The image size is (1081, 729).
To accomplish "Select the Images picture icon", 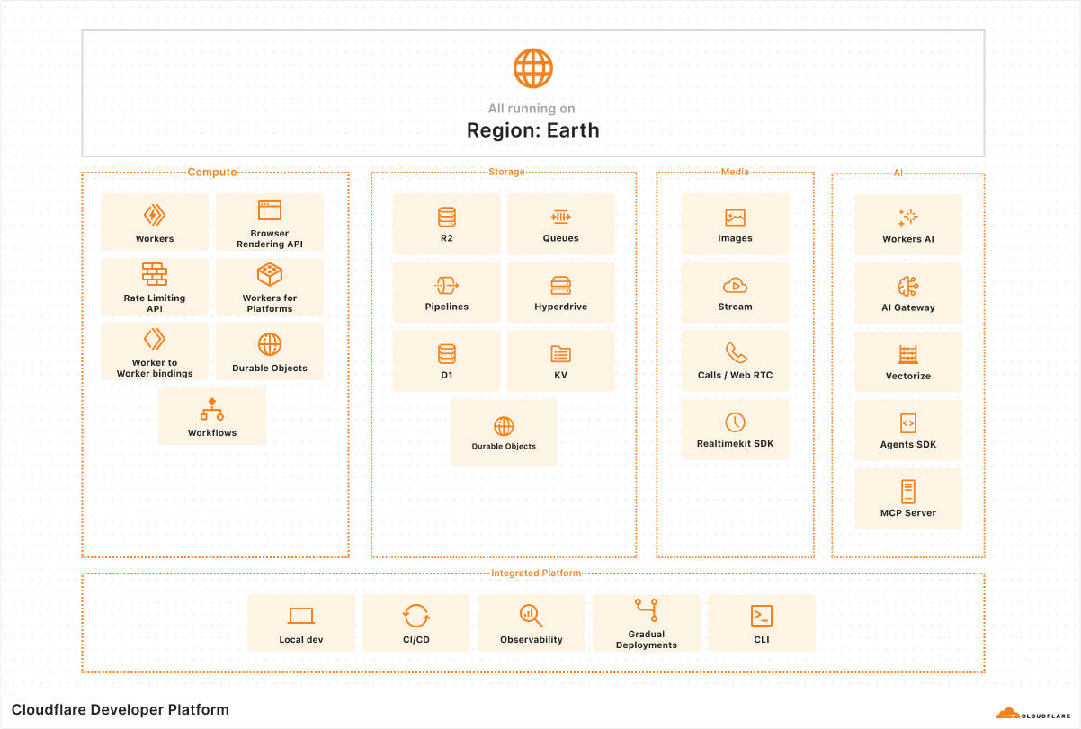I will [x=736, y=218].
